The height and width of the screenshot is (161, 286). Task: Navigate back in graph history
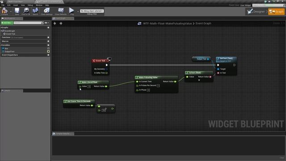[55, 23]
